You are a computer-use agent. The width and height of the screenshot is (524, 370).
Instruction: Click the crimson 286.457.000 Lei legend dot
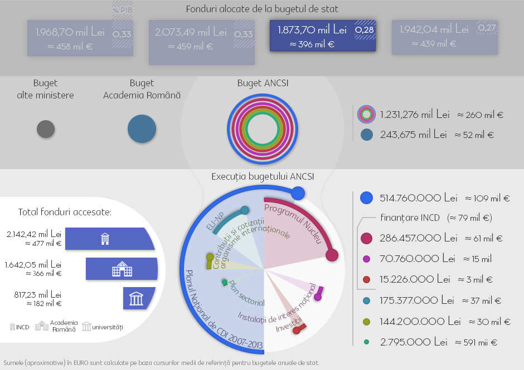pyautogui.click(x=367, y=238)
